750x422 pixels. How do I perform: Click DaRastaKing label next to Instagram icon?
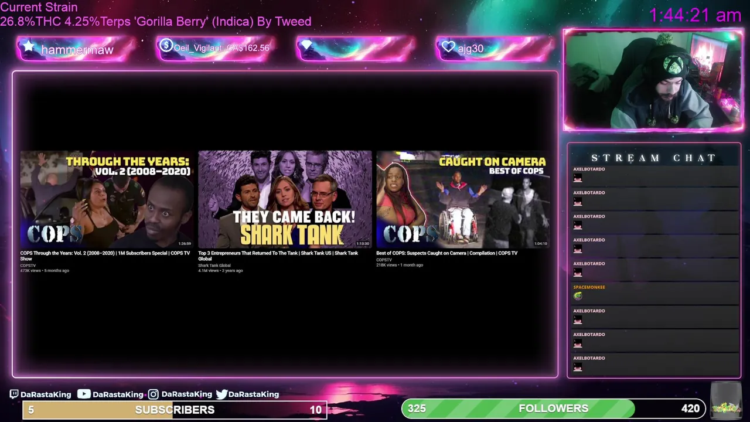pos(186,394)
